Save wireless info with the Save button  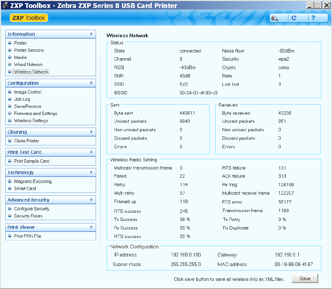(305, 278)
